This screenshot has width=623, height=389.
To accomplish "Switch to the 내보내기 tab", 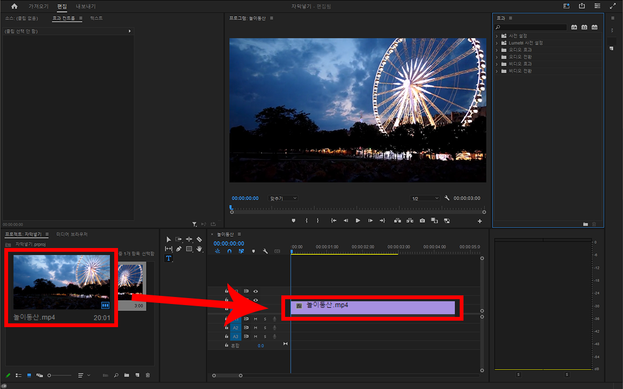I will pos(85,6).
